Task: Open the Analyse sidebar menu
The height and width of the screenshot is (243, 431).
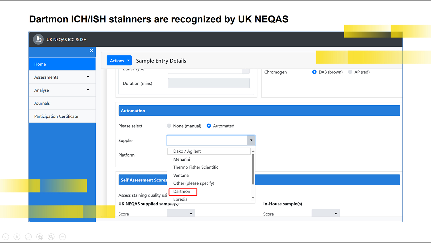Action: point(62,90)
